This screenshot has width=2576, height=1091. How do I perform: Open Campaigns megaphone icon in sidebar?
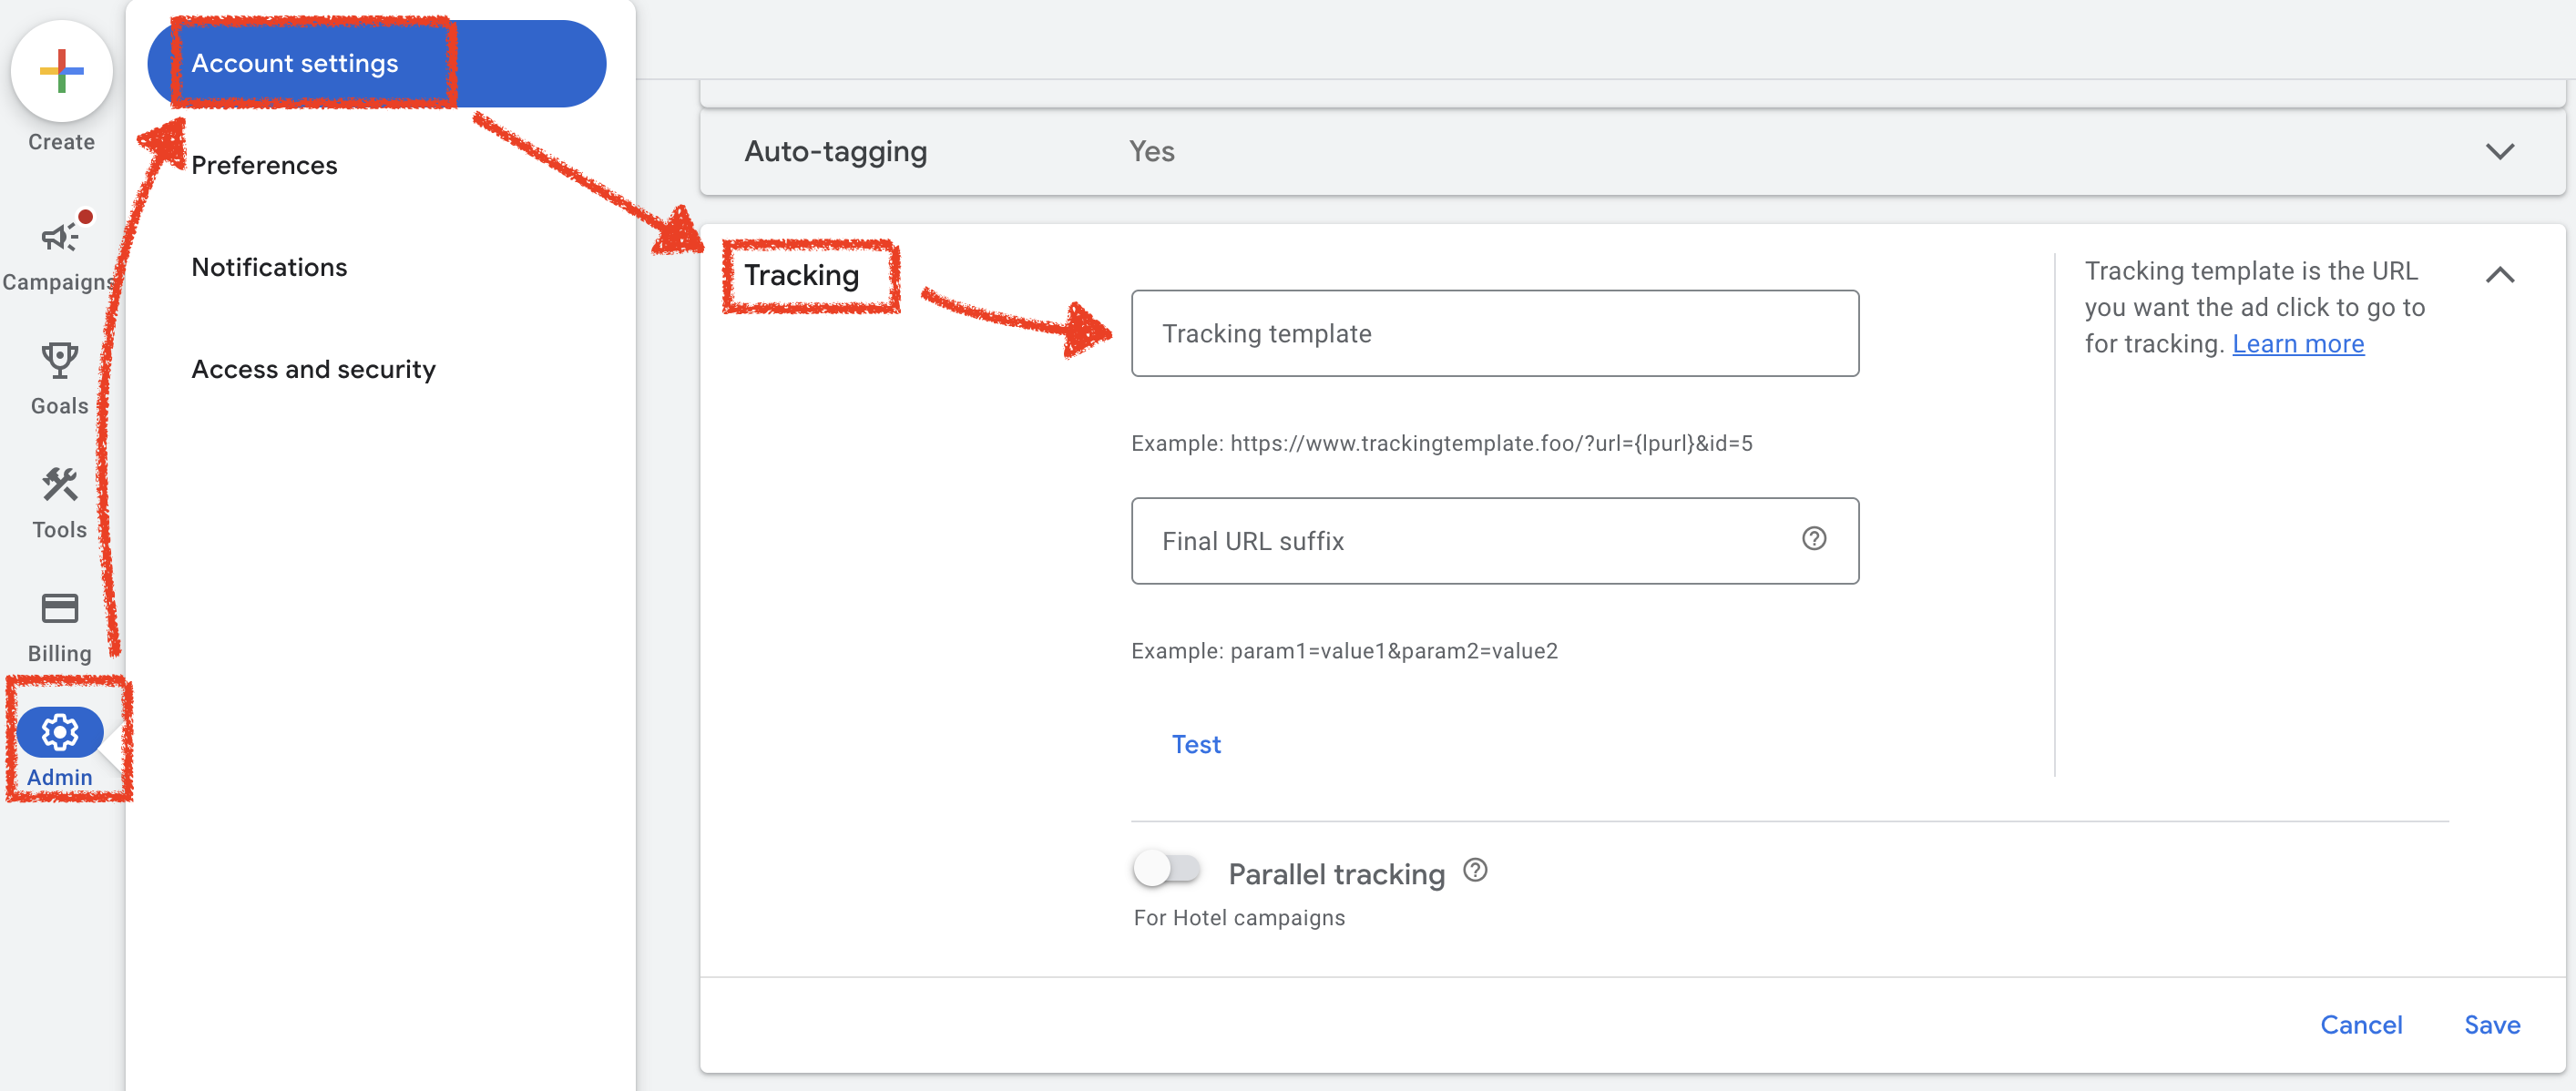coord(59,238)
